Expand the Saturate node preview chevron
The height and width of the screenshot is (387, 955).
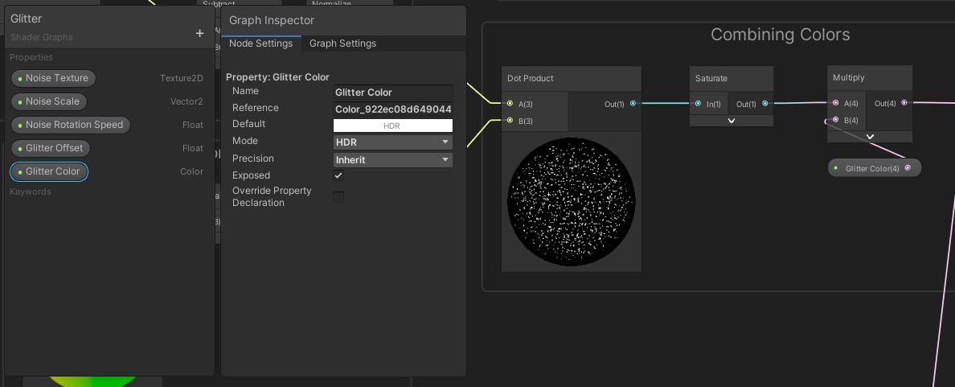coord(732,121)
